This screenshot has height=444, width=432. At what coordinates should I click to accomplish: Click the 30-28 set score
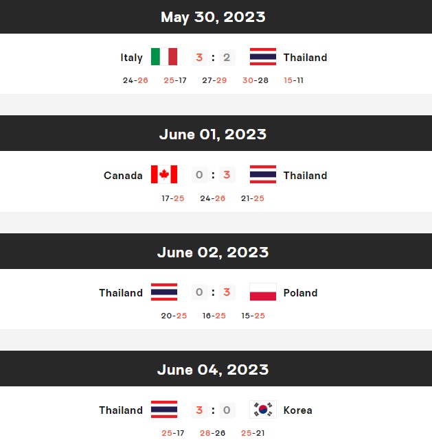tap(255, 80)
